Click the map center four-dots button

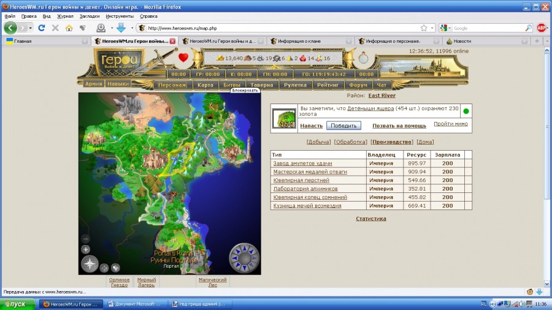(104, 268)
